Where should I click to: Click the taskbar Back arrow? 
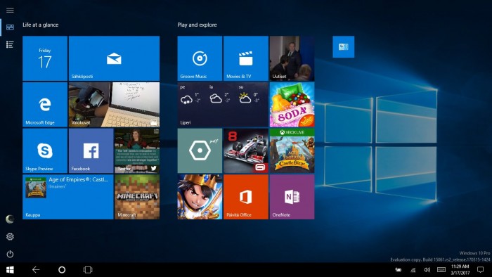point(36,270)
